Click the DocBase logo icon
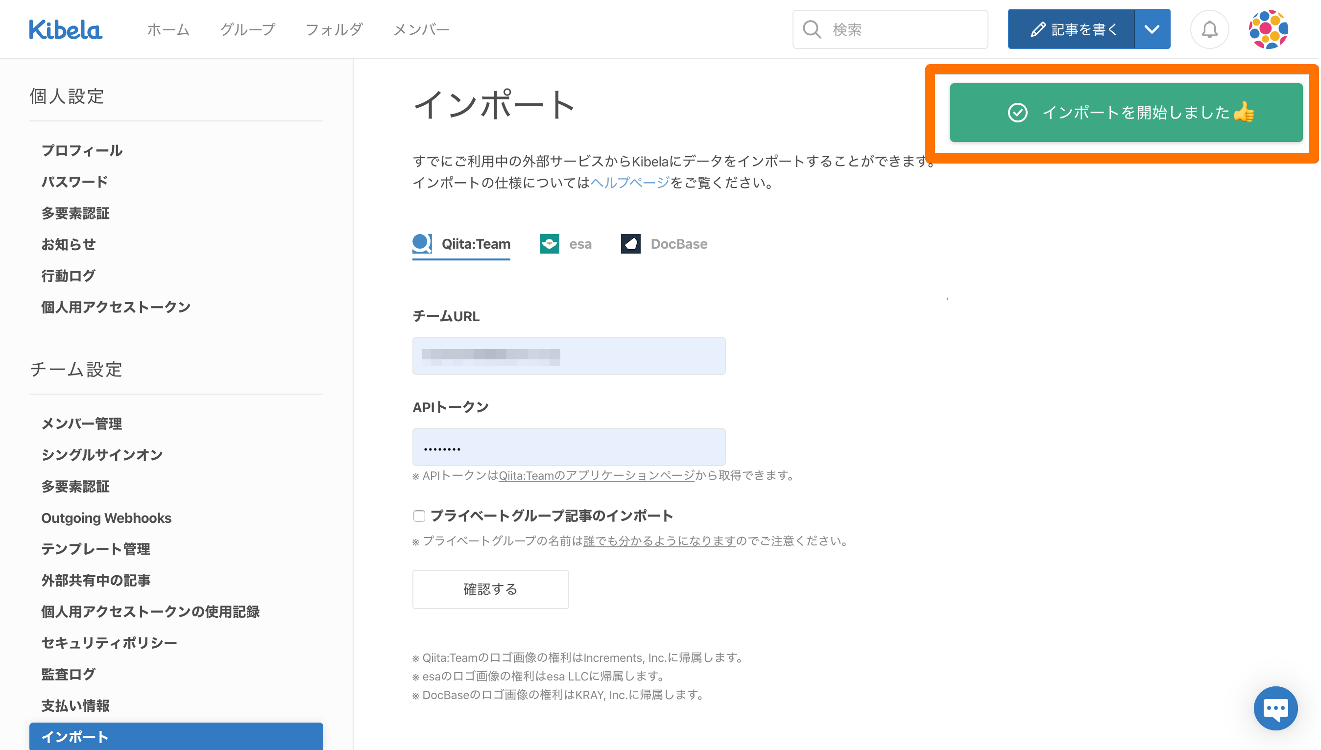The width and height of the screenshot is (1321, 750). tap(630, 244)
